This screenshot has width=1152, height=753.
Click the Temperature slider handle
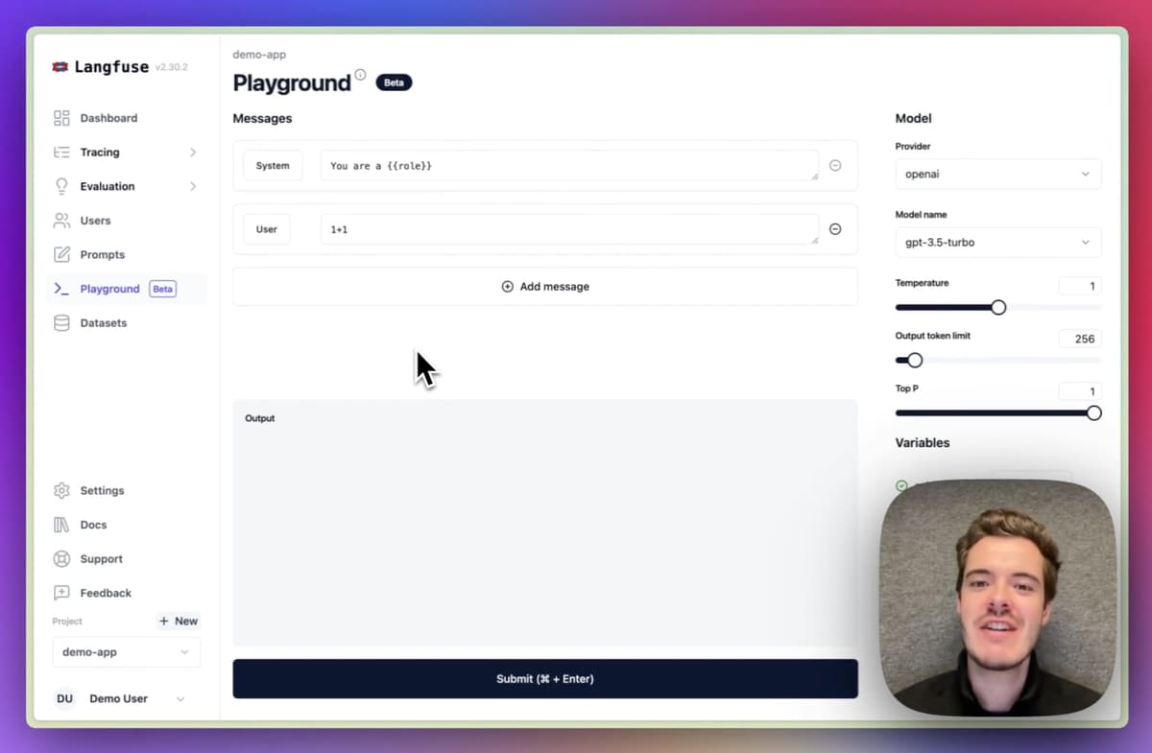coord(998,307)
